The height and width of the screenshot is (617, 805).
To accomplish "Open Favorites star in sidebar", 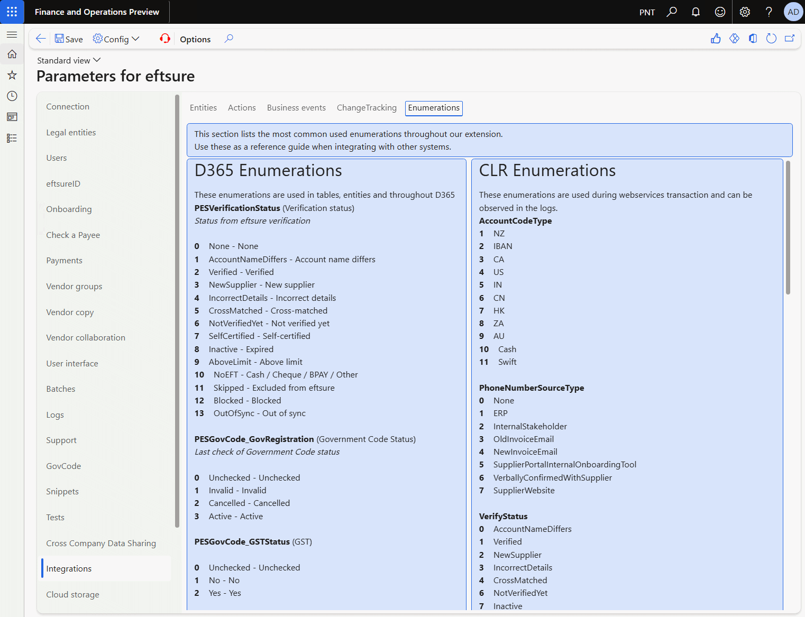I will pos(12,75).
